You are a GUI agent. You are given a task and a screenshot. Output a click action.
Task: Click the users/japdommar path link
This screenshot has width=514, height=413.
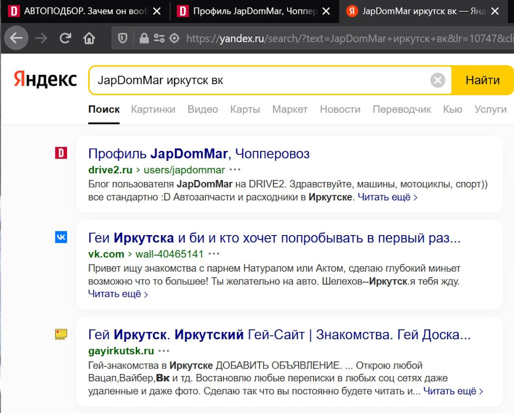[x=184, y=170]
